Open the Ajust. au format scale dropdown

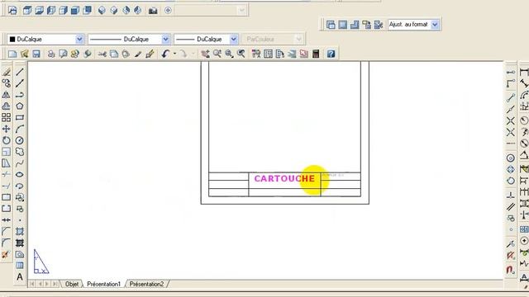coord(435,25)
